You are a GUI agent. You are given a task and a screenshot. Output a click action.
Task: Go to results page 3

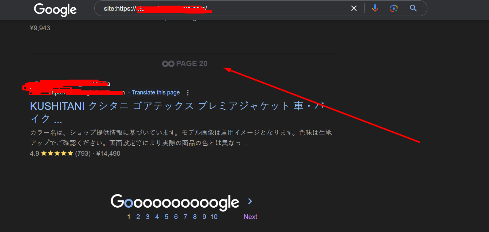(147, 217)
